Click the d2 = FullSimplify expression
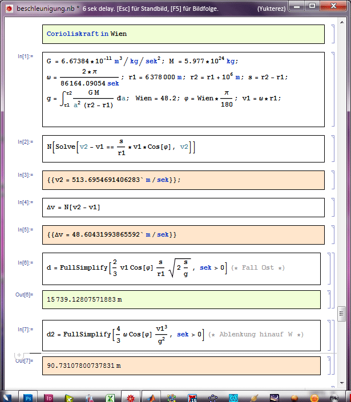Image resolution: width=351 pixels, height=402 pixels. (x=126, y=335)
